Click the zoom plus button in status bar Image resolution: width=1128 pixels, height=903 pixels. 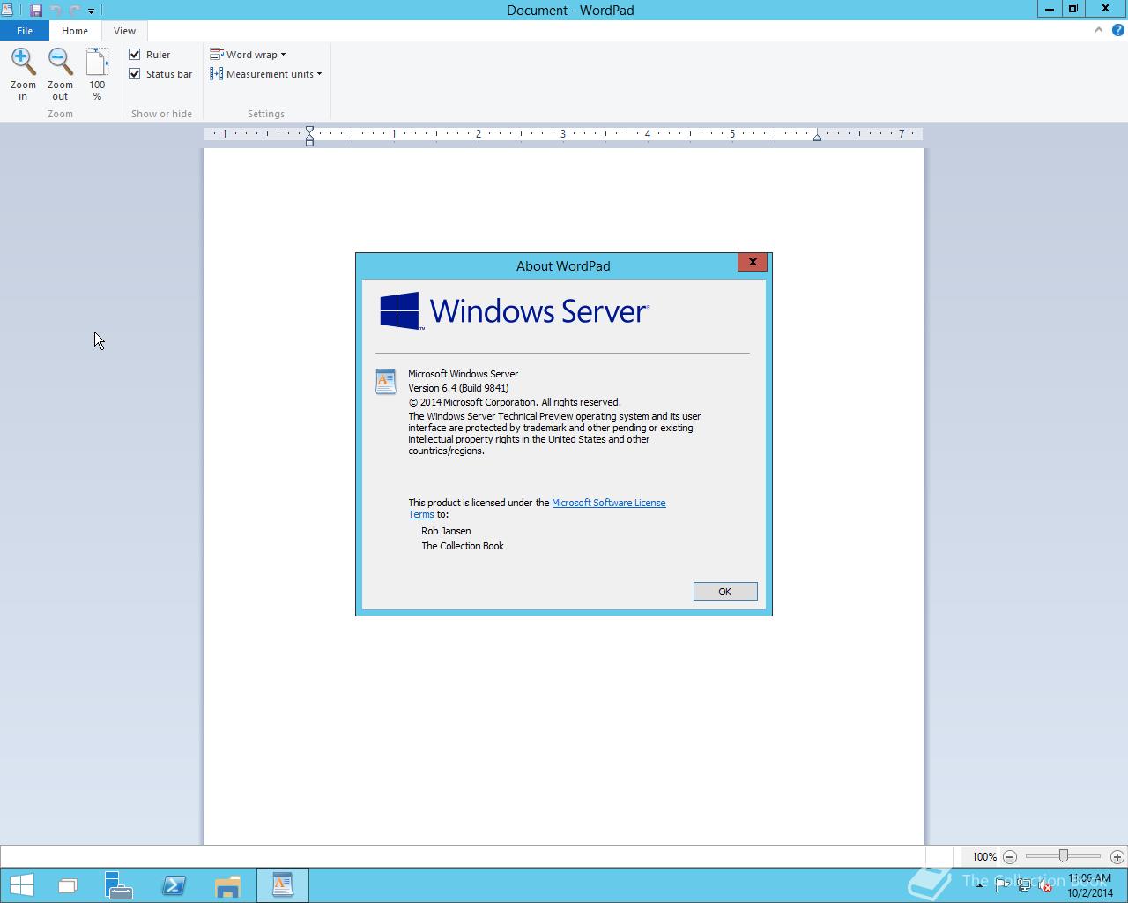(x=1117, y=856)
